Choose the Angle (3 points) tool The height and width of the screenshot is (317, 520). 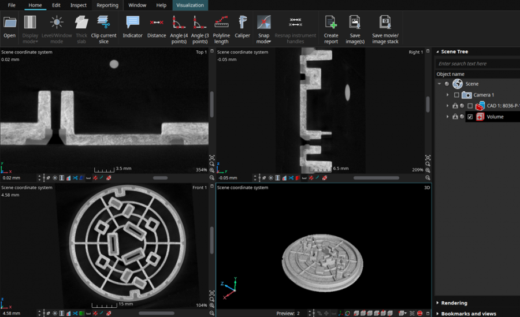(200, 29)
